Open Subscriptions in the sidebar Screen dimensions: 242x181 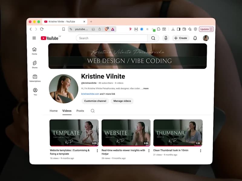[x=35, y=78]
